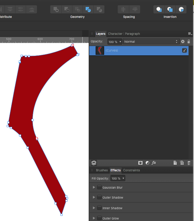194x221 pixels.
Task: Enable the Inner Shadow effect checkbox
Action: pyautogui.click(x=99, y=208)
